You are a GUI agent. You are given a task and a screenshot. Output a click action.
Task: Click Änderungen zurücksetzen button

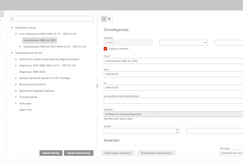(156, 153)
